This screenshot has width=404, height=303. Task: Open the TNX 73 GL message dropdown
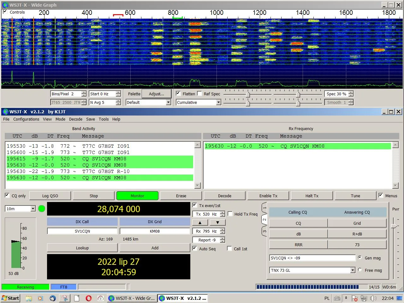coord(353,270)
